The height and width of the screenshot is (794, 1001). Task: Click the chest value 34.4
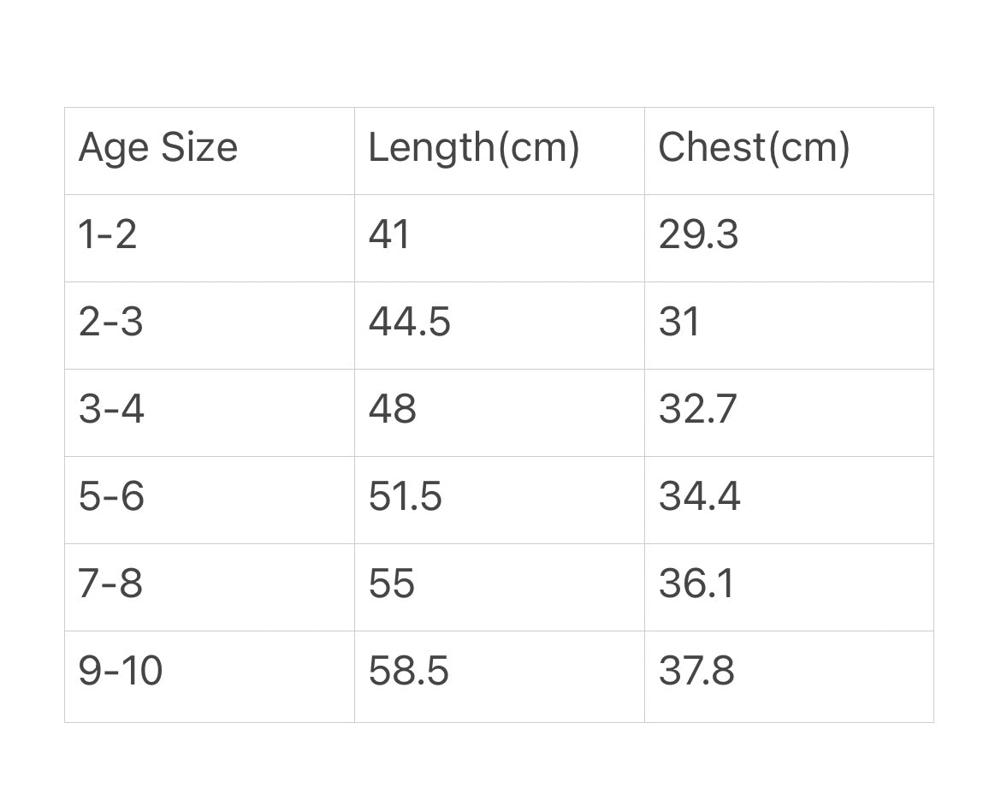[x=699, y=496]
